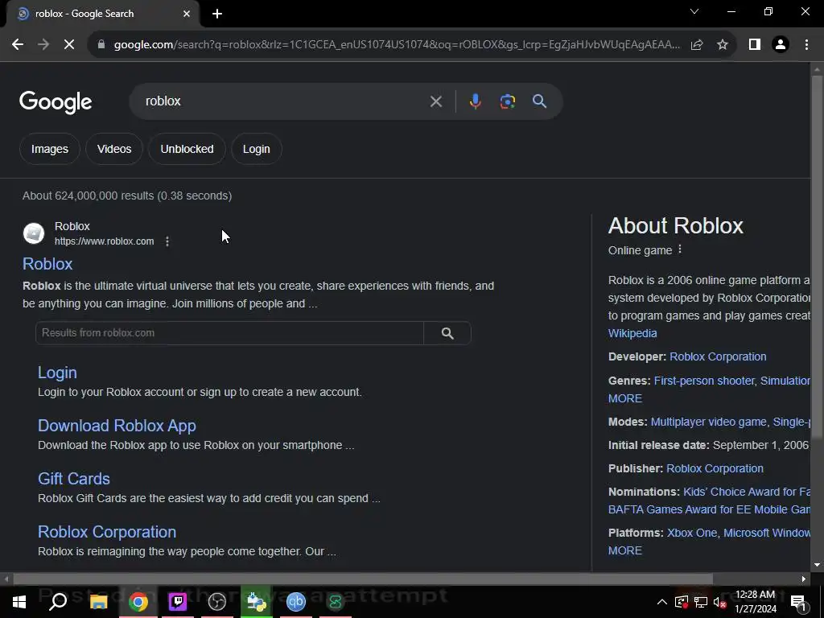Open the Roblox Corporation sitelink

pyautogui.click(x=107, y=532)
